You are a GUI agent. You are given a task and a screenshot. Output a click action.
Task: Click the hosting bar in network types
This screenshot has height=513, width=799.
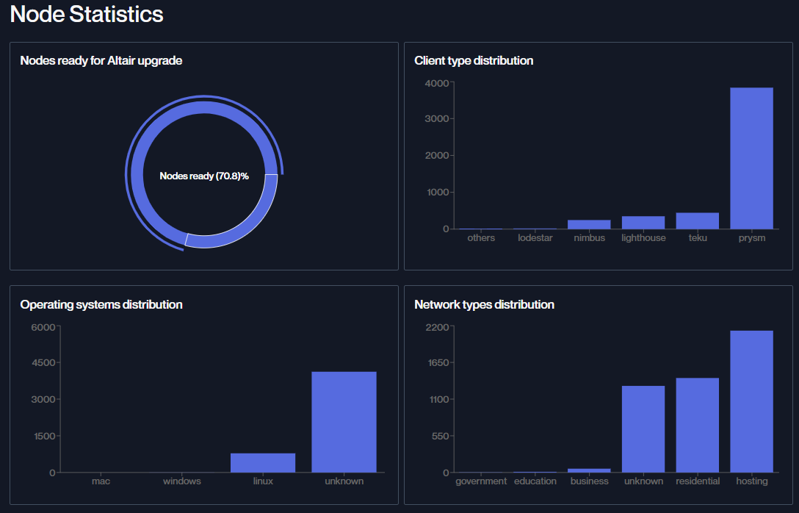751,401
